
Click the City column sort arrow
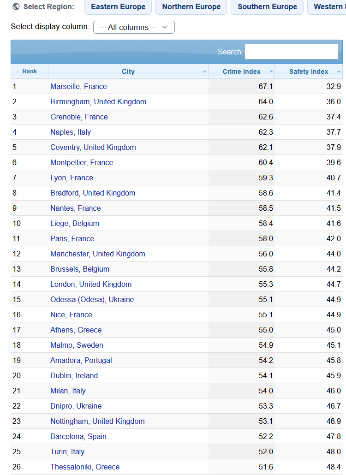click(204, 72)
